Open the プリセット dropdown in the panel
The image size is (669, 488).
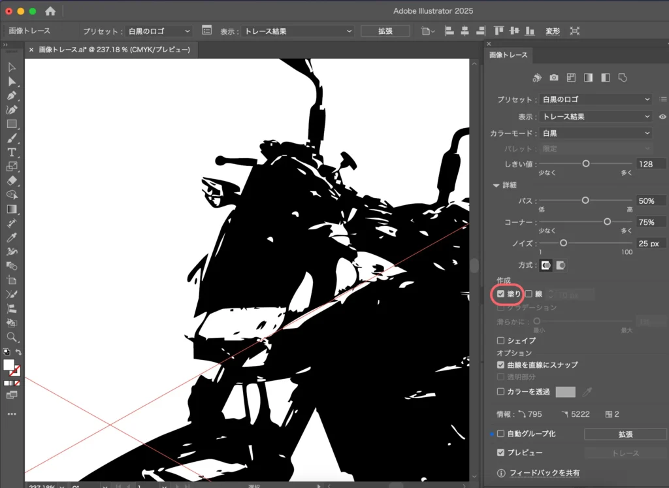pyautogui.click(x=596, y=99)
